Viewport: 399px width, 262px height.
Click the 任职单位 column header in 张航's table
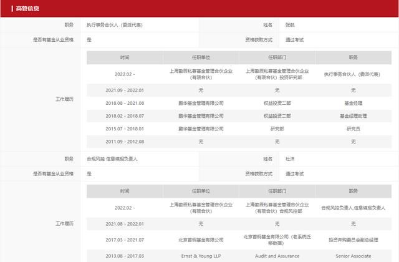click(x=201, y=57)
